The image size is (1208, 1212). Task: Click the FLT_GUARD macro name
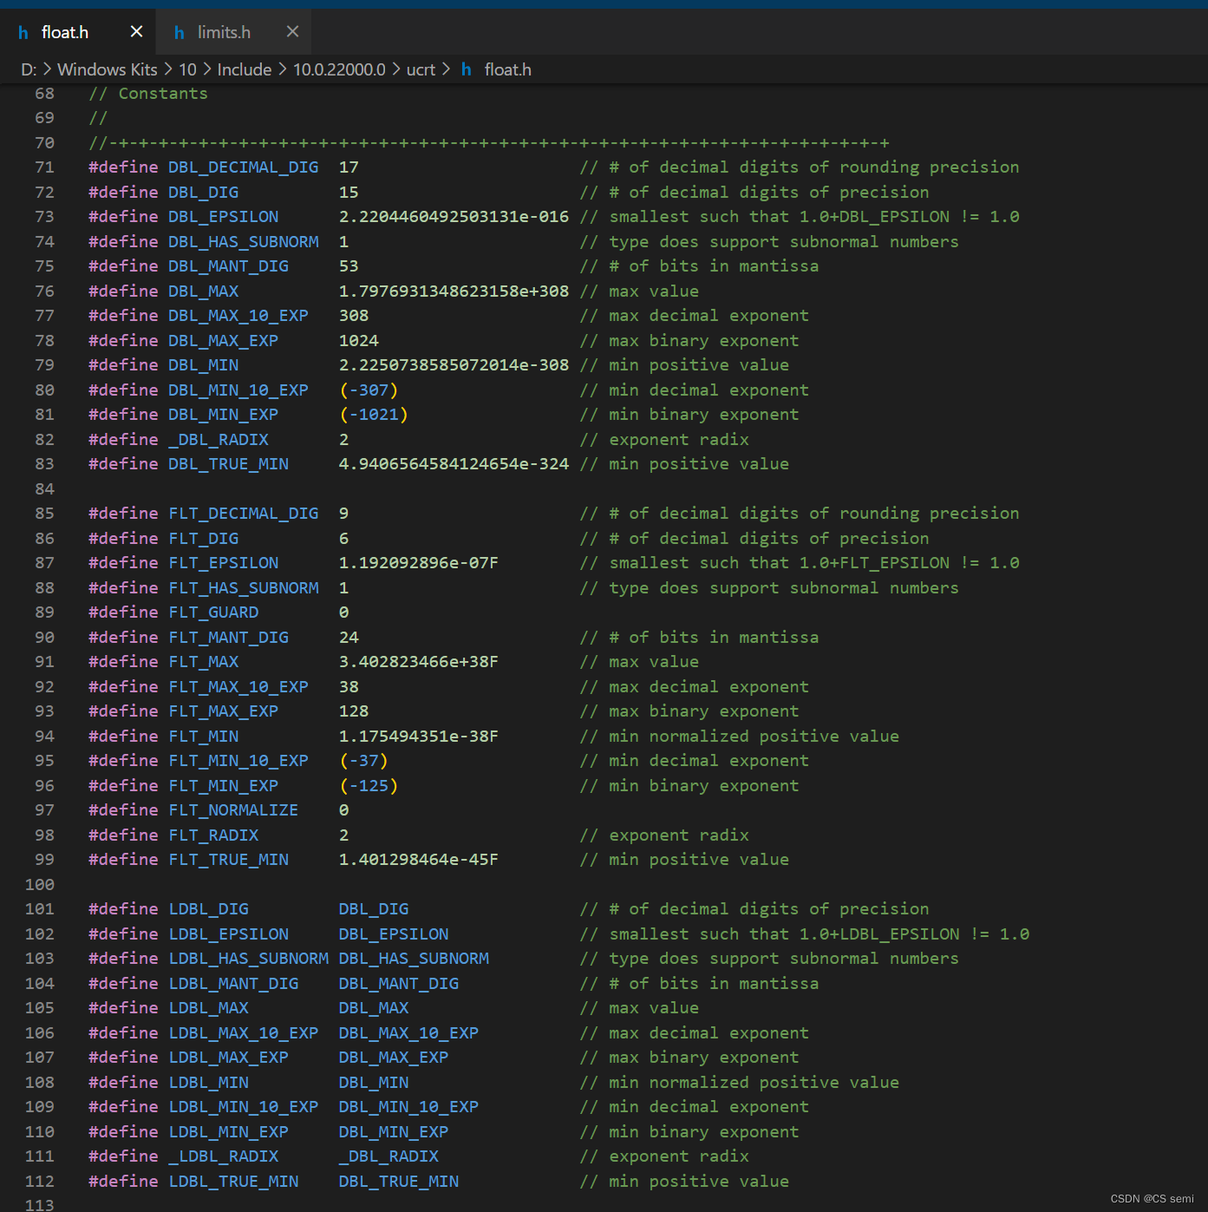pyautogui.click(x=213, y=613)
